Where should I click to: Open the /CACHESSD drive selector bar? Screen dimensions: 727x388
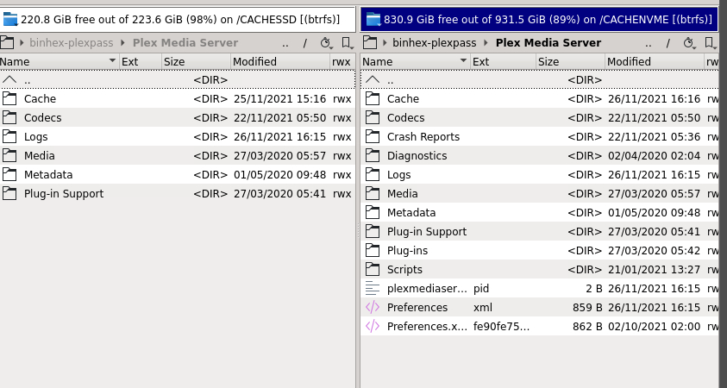click(x=178, y=20)
